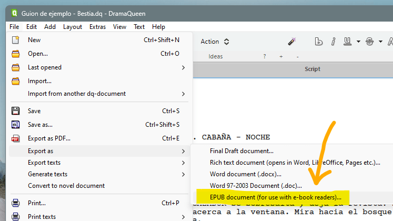Expand the Last opened submenu
Image resolution: width=393 pixels, height=221 pixels.
point(183,67)
